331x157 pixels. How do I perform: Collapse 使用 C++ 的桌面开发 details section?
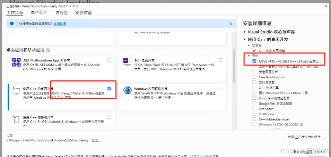tap(244, 40)
